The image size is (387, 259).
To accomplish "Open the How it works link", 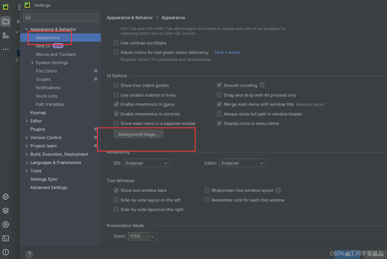I will click(x=227, y=52).
